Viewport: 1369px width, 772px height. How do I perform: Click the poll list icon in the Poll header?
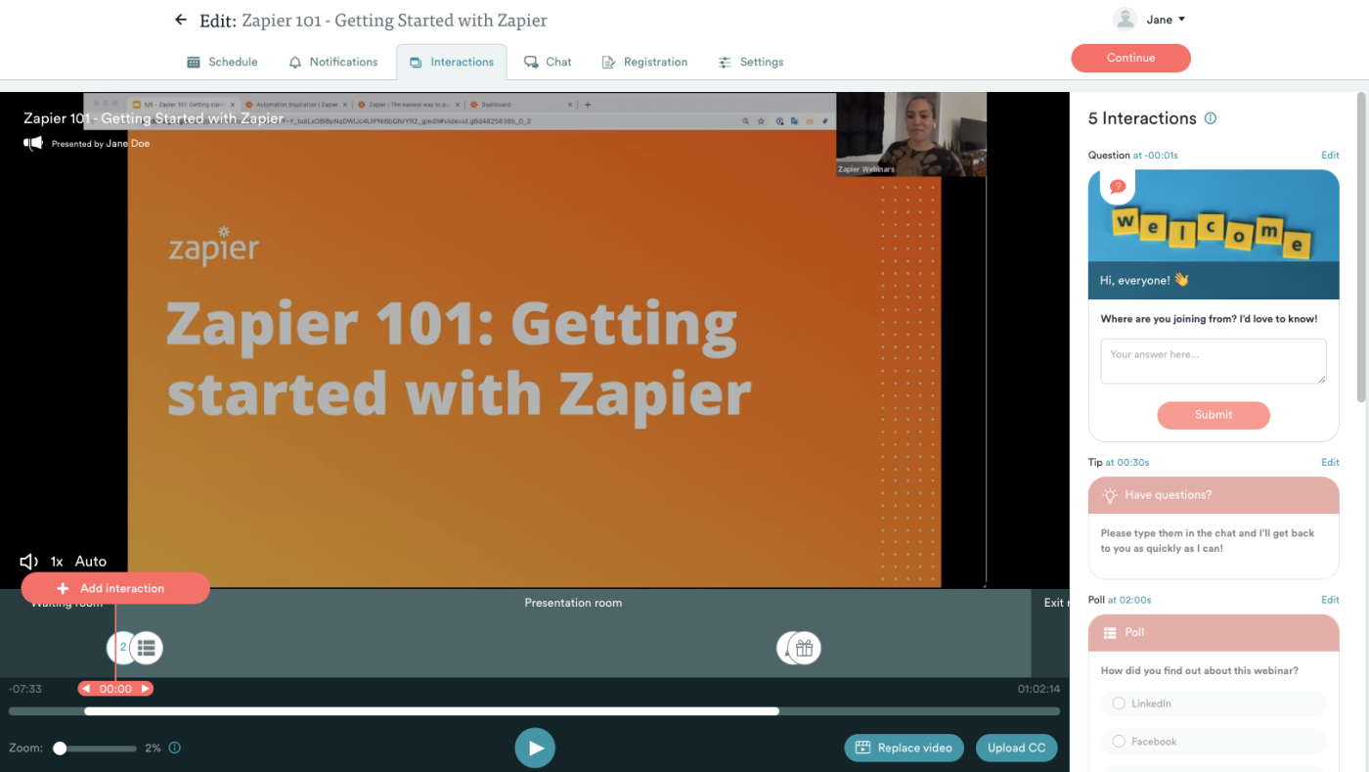1110,633
